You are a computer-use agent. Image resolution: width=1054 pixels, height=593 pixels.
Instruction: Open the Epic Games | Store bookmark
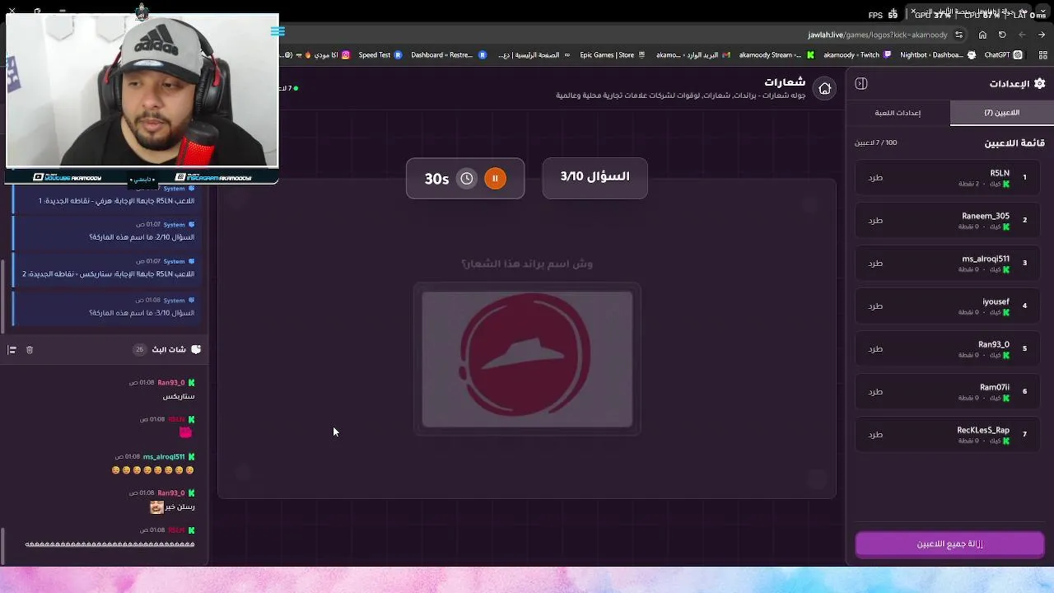[x=613, y=55]
